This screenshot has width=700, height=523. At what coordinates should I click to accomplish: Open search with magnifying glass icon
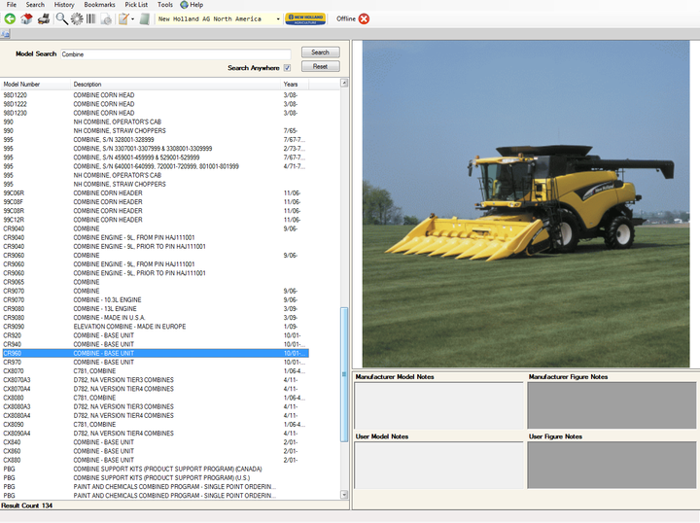[61, 18]
